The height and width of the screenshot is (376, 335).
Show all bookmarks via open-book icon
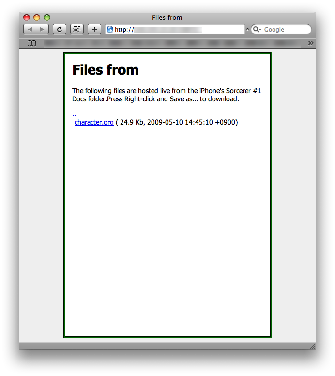point(31,43)
